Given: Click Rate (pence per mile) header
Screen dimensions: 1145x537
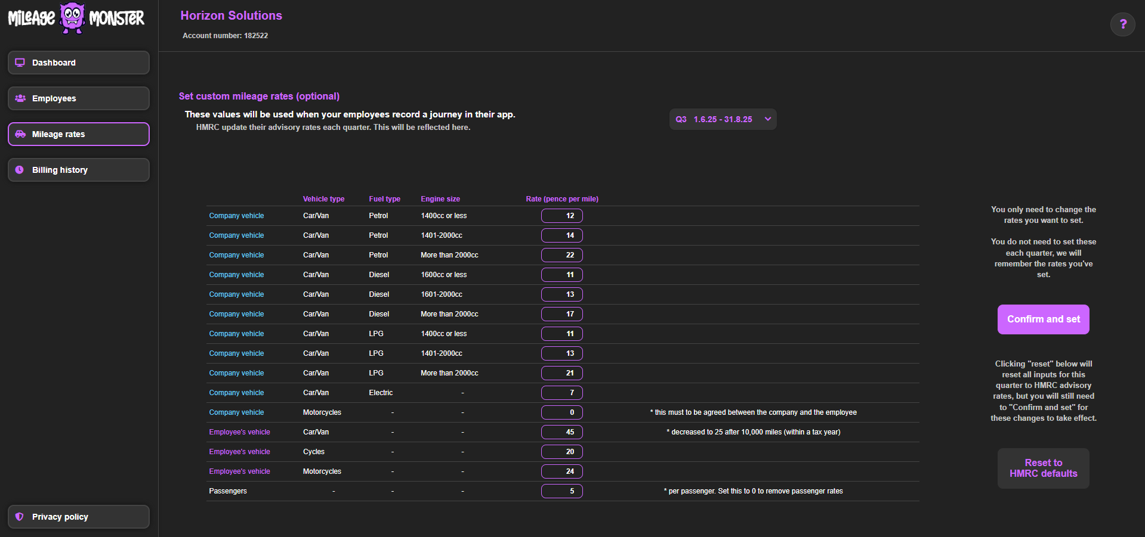Looking at the screenshot, I should (x=562, y=199).
